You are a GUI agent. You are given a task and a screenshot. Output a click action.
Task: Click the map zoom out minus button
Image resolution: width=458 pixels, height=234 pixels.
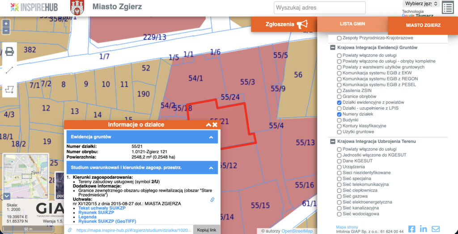tap(6, 31)
